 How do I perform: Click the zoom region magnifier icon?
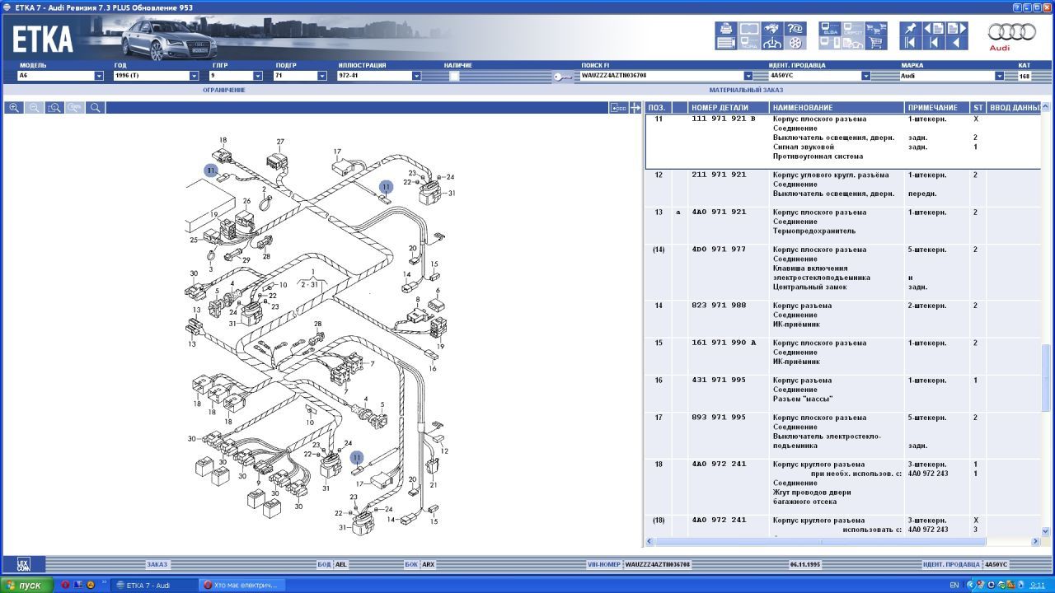click(54, 108)
